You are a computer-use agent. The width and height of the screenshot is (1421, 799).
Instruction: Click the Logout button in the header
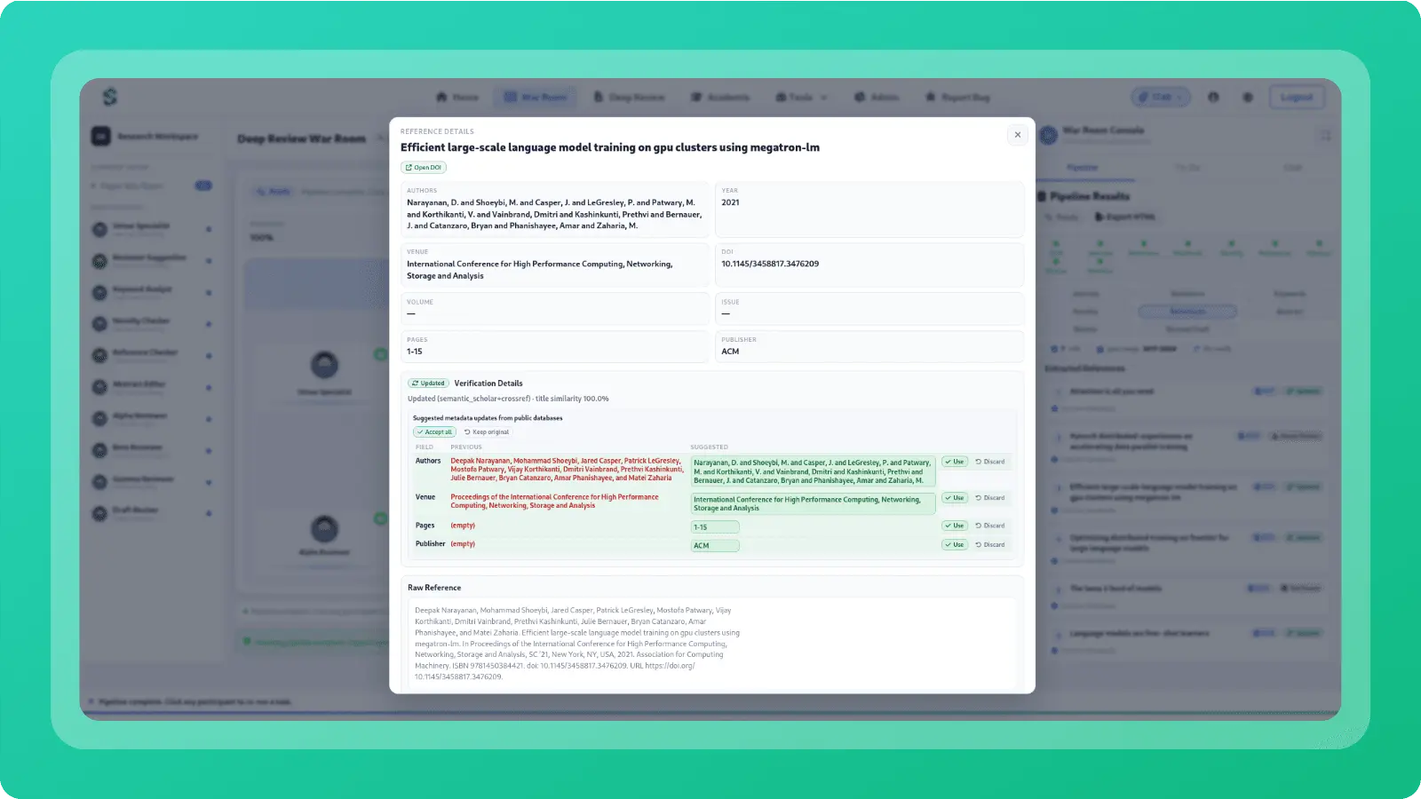click(1297, 97)
